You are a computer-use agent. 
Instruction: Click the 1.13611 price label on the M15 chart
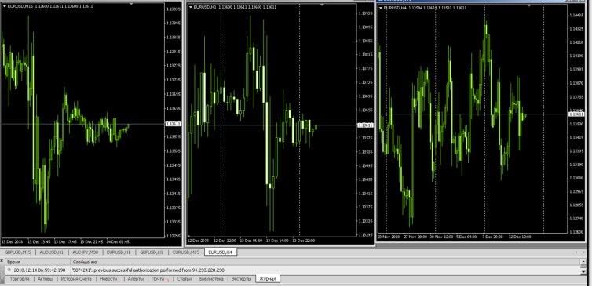click(x=174, y=124)
